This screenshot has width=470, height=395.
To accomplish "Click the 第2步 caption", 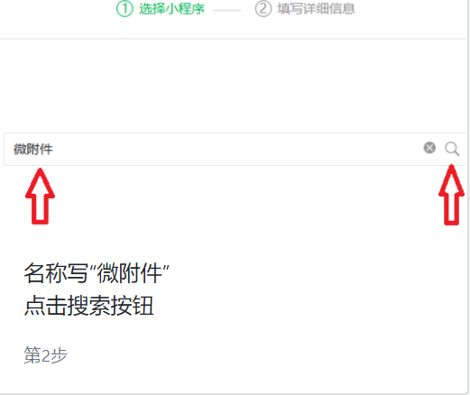I will coord(46,355).
